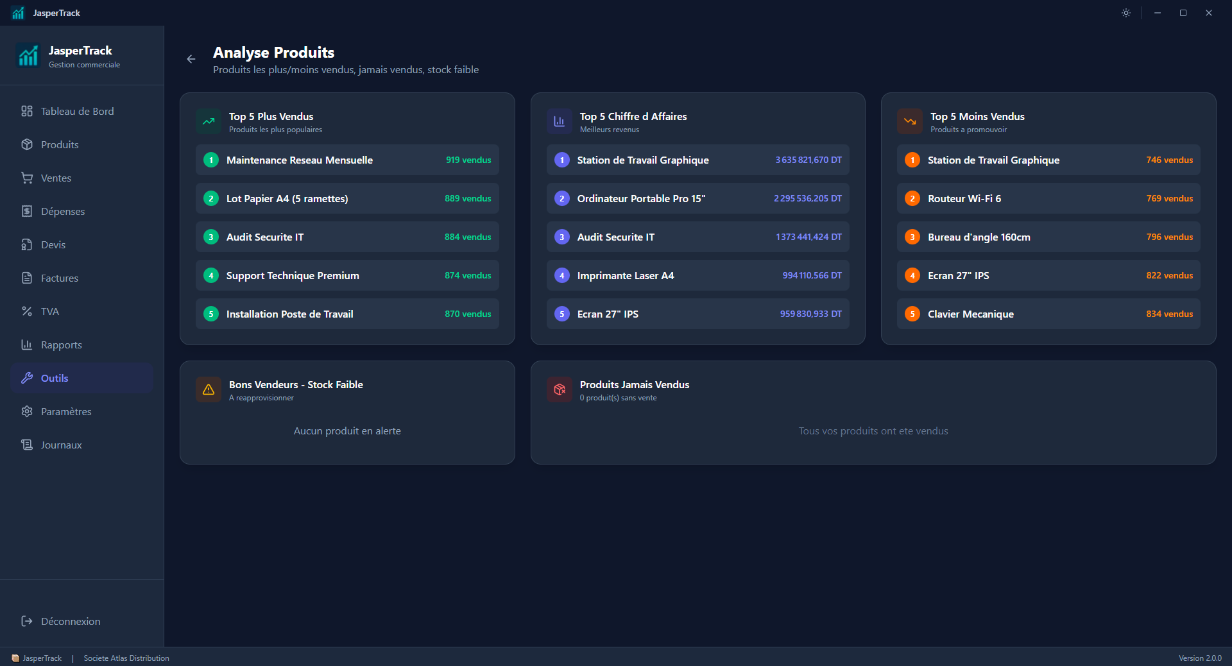Screen dimensions: 1232x666
Task: Click the 3 635 821,670 DT amount
Action: click(809, 160)
